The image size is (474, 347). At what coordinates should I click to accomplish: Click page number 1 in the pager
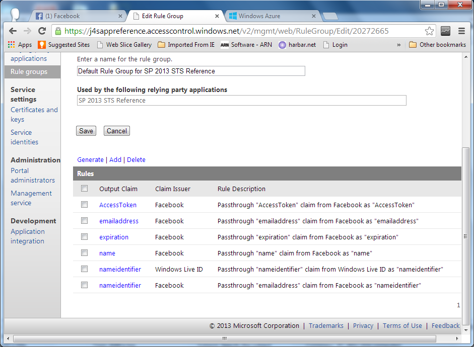pos(458,305)
